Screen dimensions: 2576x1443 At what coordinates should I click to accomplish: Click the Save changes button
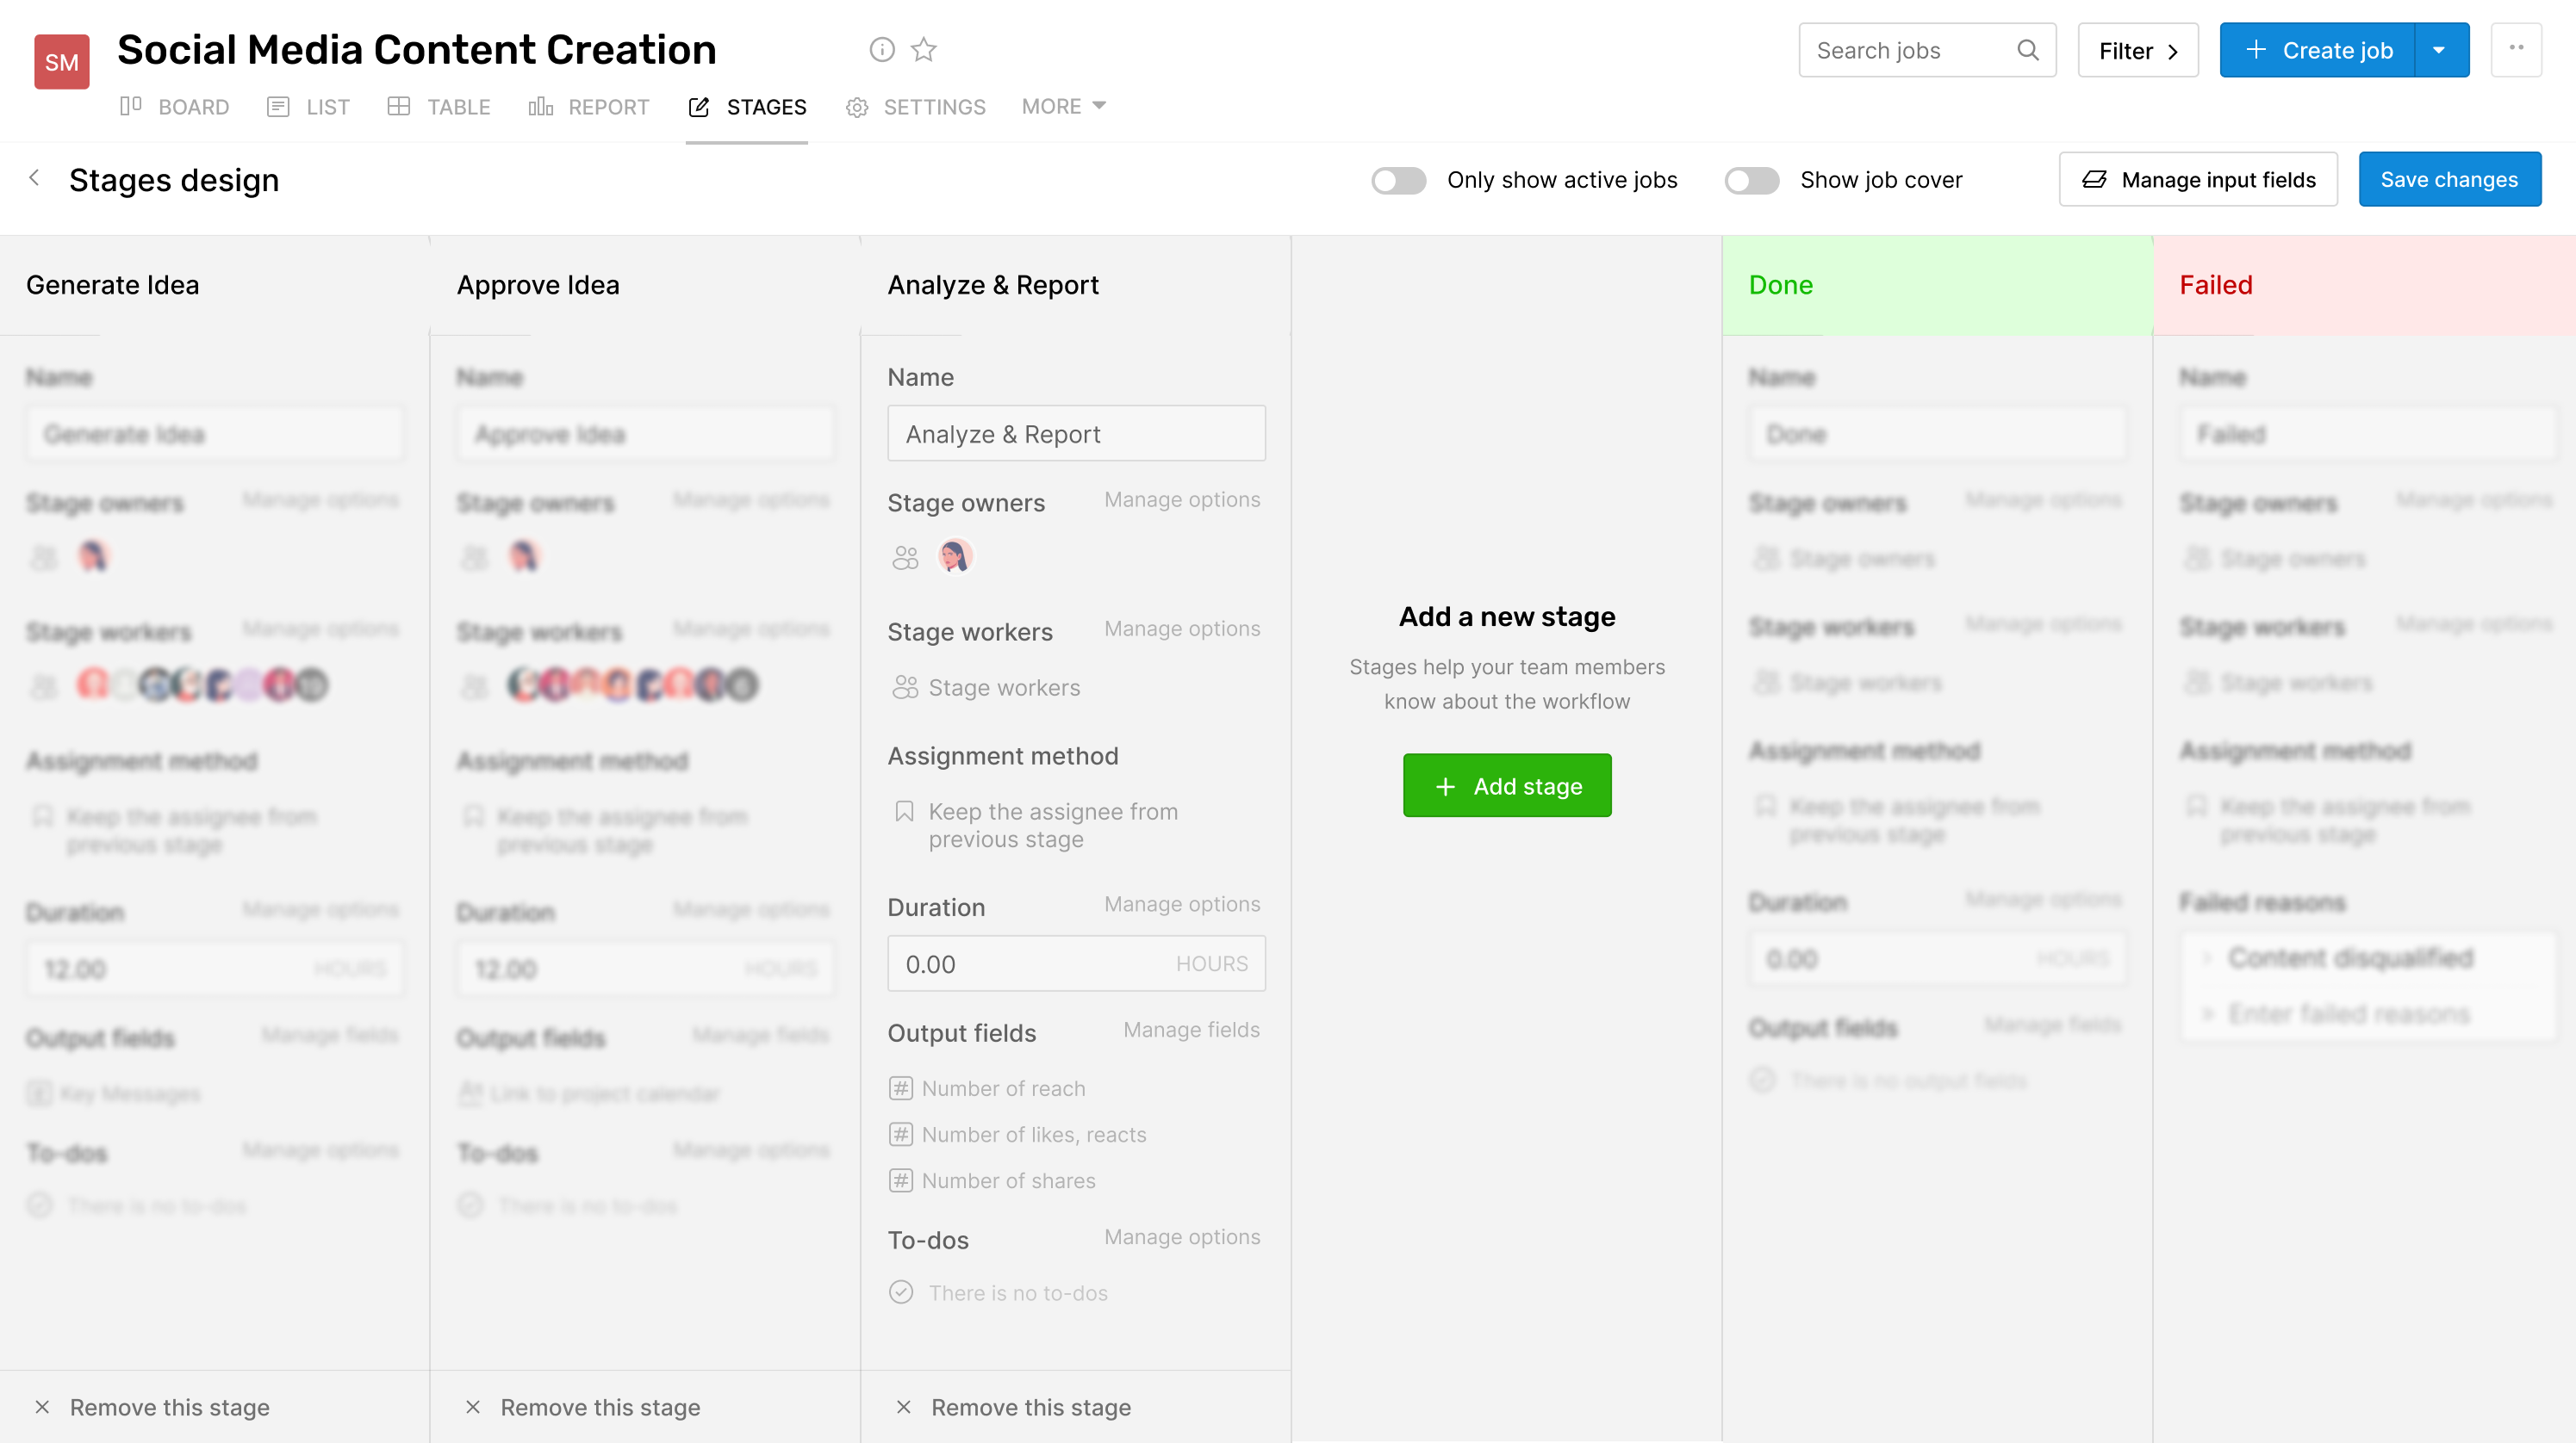[2450, 179]
